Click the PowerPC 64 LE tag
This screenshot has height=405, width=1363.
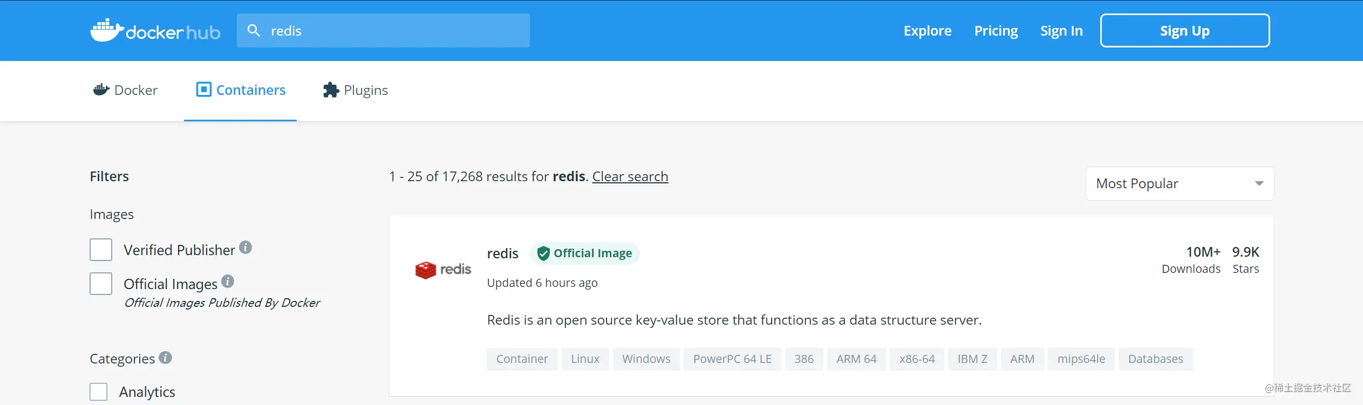tap(732, 359)
